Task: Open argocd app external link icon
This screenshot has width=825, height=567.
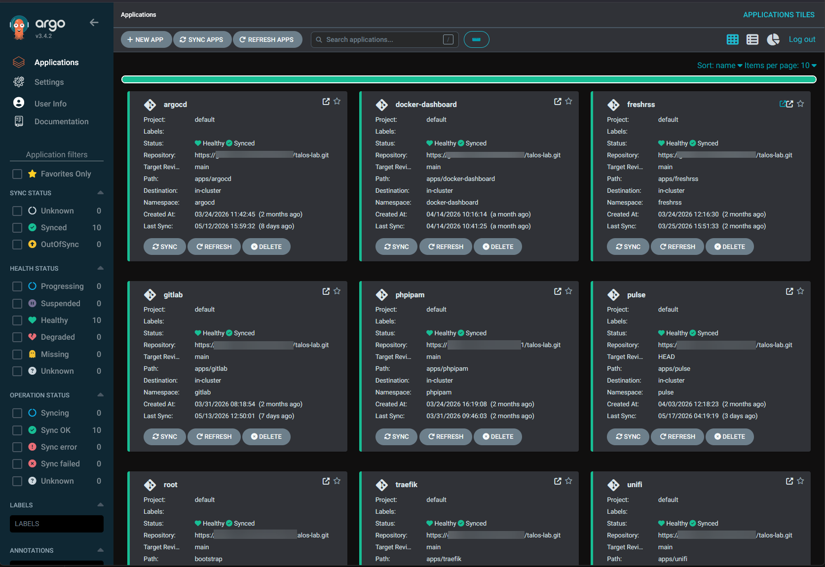Action: (326, 101)
